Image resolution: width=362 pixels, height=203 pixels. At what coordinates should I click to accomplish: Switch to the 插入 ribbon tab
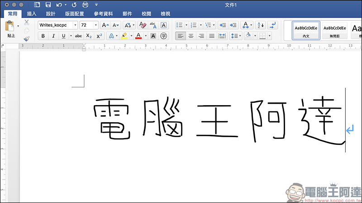coord(32,14)
